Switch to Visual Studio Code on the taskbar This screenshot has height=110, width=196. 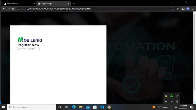(x=102, y=107)
